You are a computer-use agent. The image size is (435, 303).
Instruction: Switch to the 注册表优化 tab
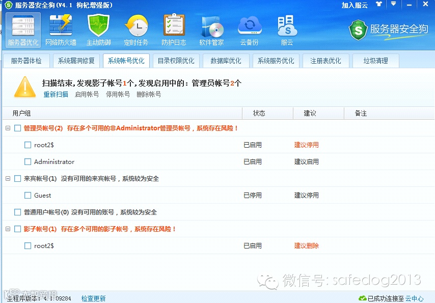[x=326, y=61]
